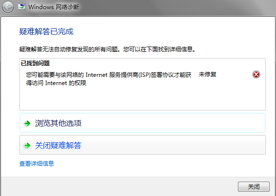Select the 关闭疑难解答 option text

tap(58, 145)
